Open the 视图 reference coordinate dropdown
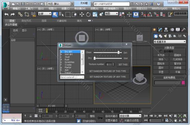 (x=111, y=14)
